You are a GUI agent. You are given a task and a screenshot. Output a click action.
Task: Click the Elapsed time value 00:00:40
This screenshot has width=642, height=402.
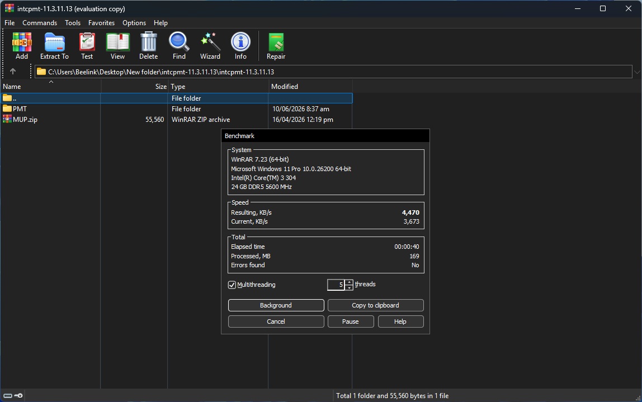[x=407, y=247]
